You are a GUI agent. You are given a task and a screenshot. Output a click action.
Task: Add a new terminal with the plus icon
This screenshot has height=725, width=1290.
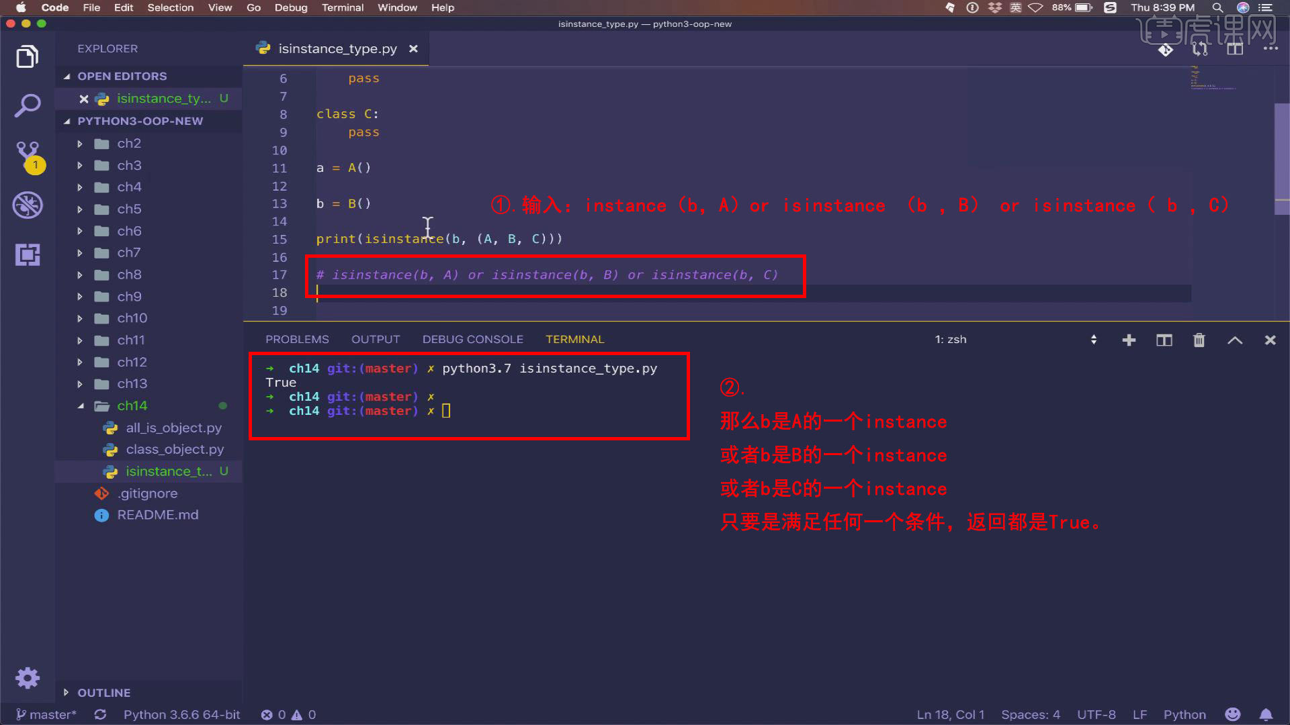pos(1129,340)
